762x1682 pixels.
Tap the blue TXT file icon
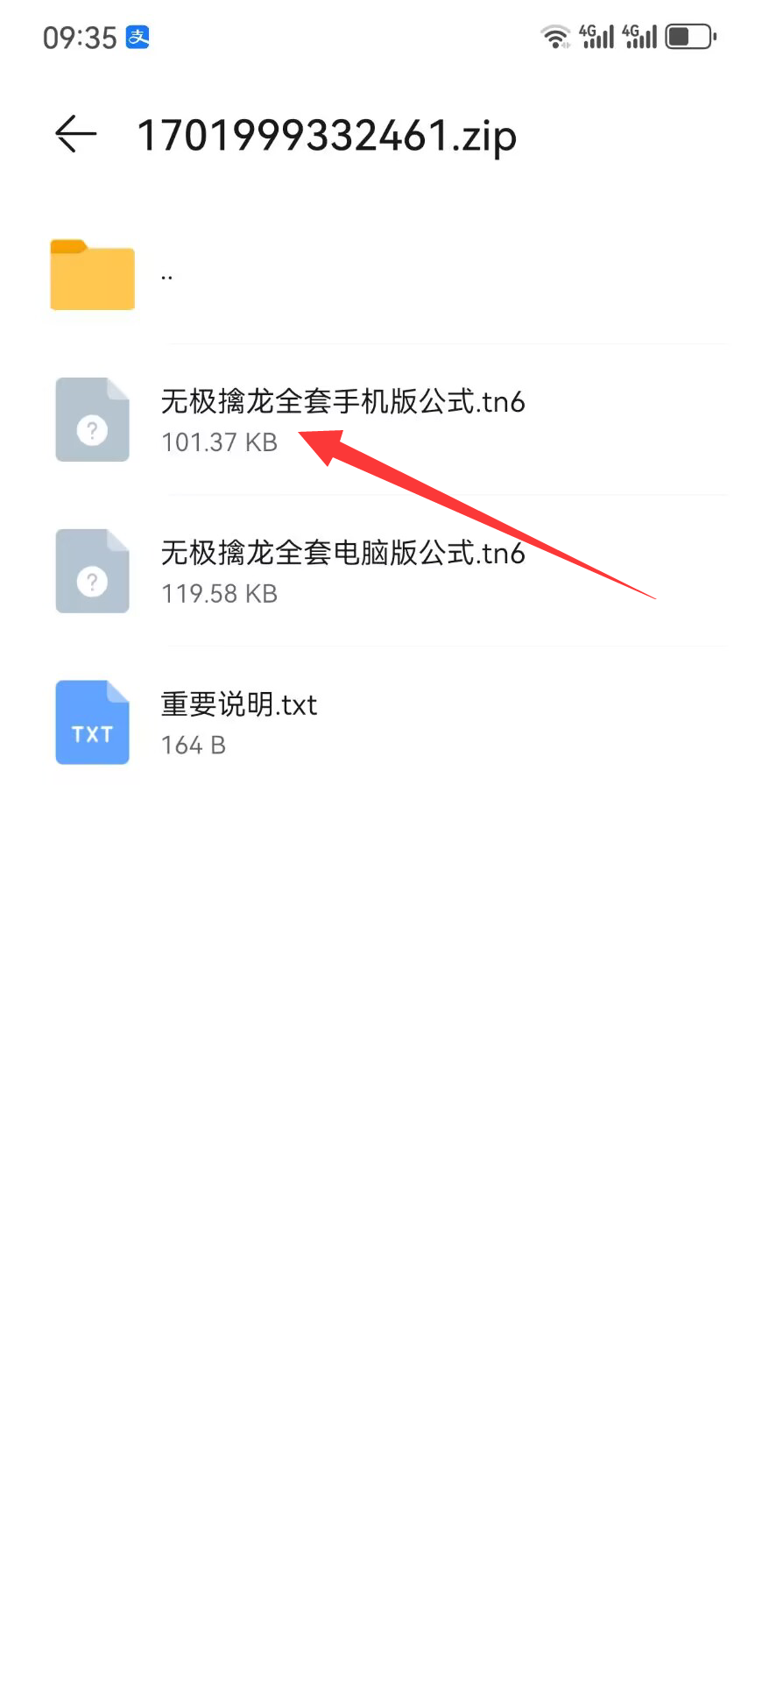point(92,723)
